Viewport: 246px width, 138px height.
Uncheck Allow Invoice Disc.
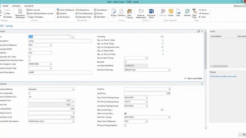[125, 113]
